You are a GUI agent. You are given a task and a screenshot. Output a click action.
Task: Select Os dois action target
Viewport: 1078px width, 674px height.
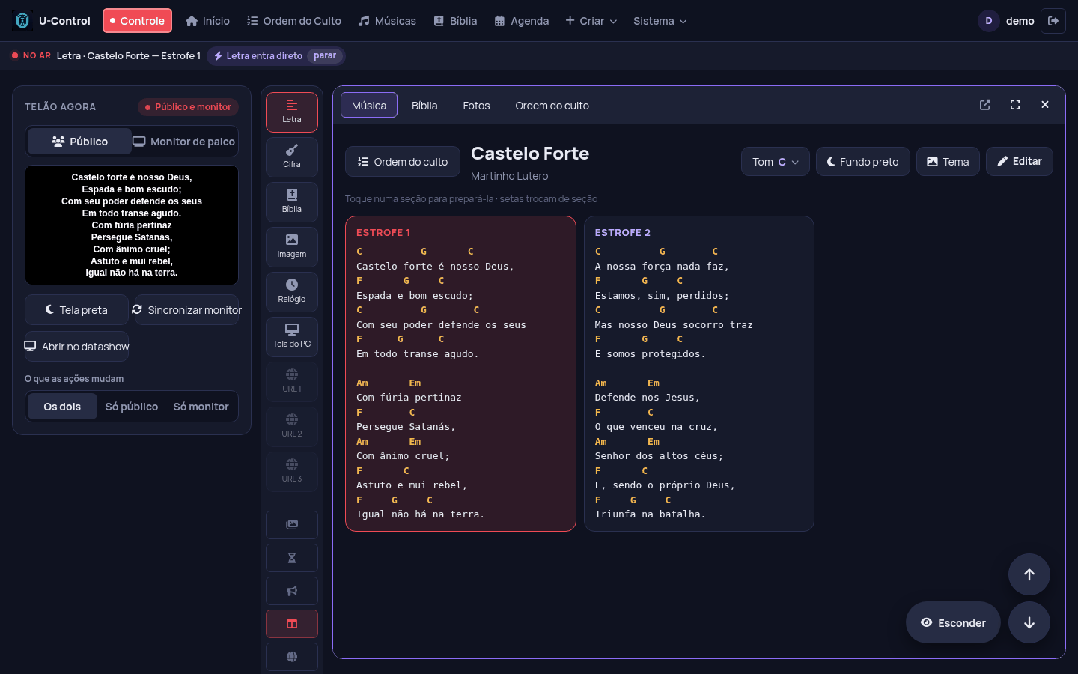point(62,407)
